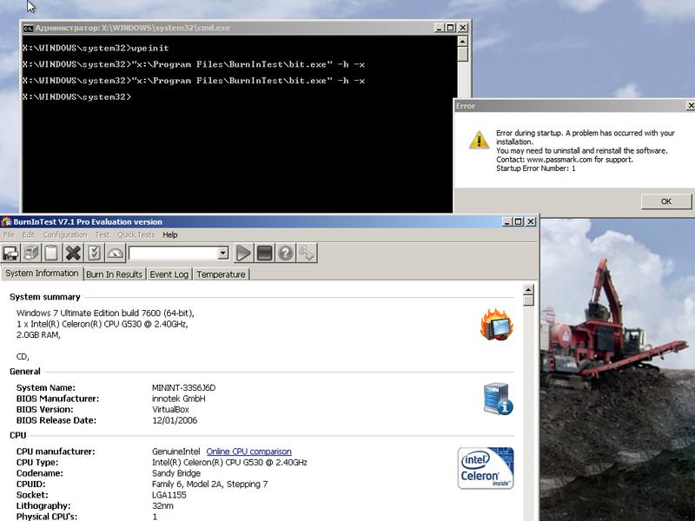Click the 'LGA1155' socket value
Screen dimensions: 695x521
coord(169,495)
